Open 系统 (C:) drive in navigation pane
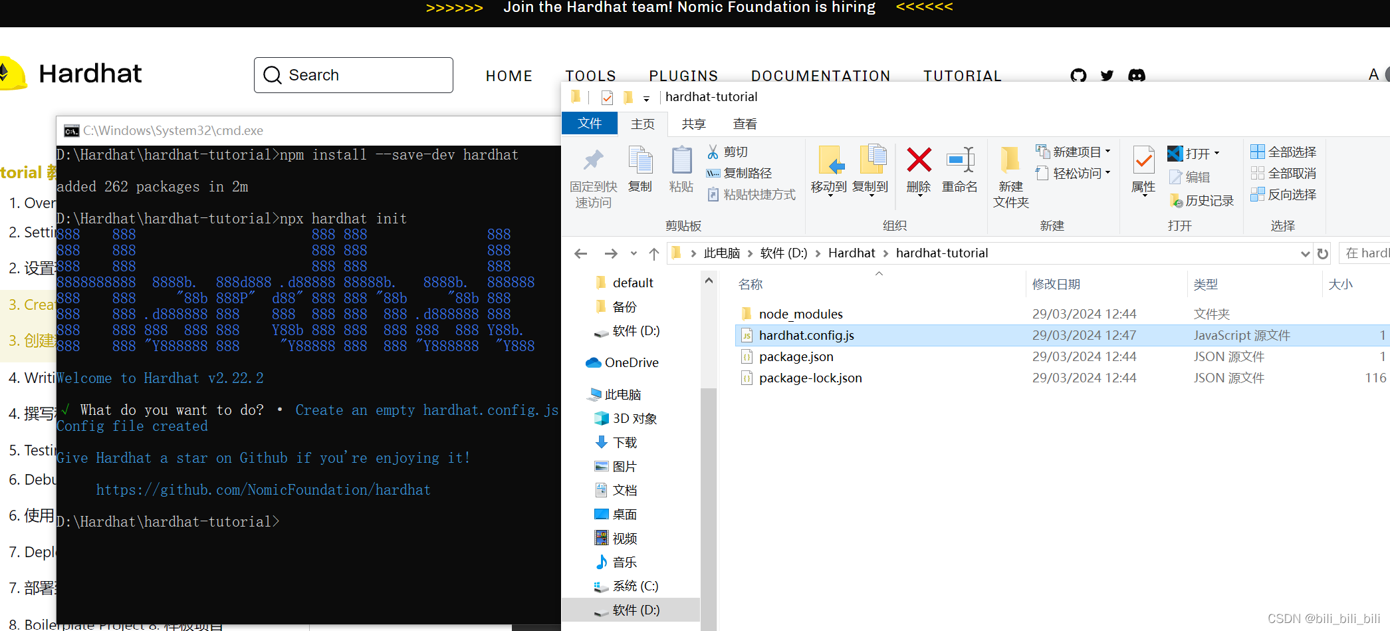This screenshot has width=1390, height=631. point(626,586)
